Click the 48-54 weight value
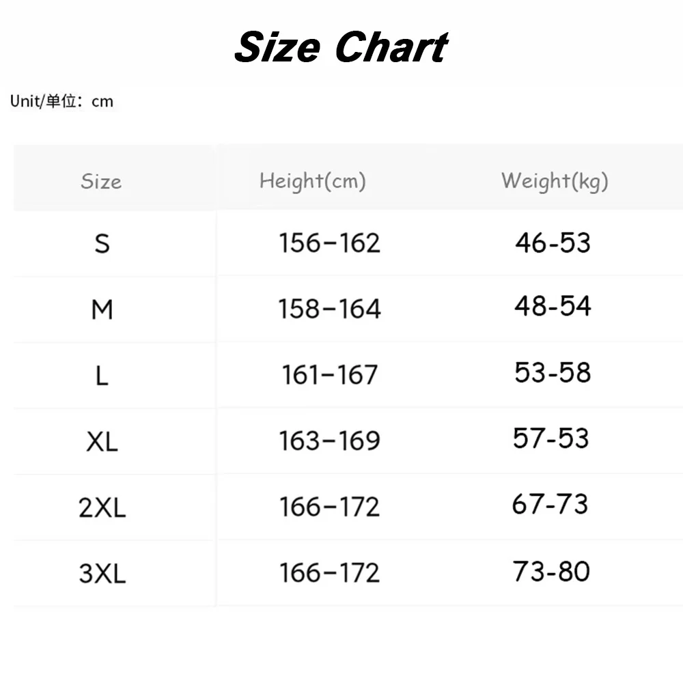The image size is (683, 683). 553,306
